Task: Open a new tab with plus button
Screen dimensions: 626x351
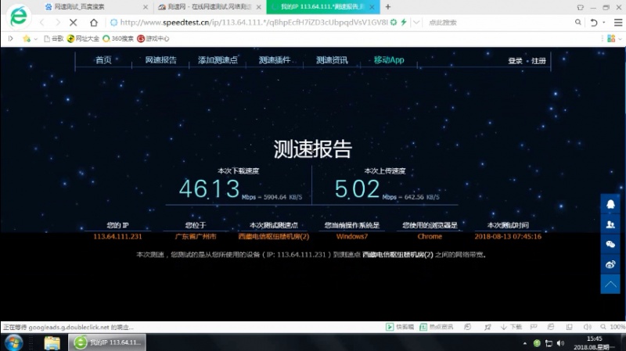Action: (x=387, y=7)
